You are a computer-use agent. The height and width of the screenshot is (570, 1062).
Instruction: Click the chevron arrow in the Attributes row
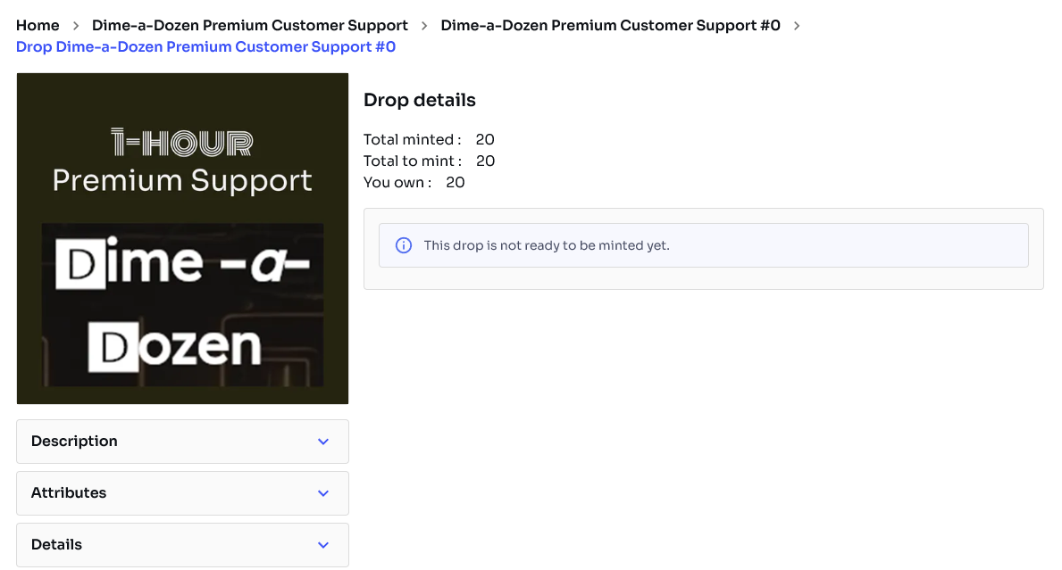pyautogui.click(x=323, y=493)
